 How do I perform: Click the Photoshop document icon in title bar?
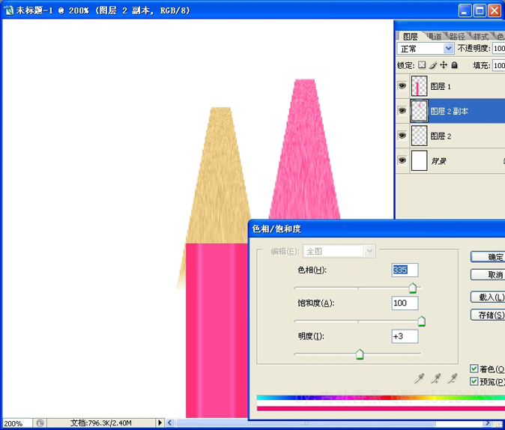pos(9,10)
